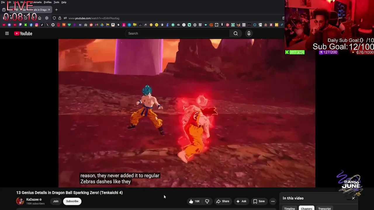Open the Profiles menu

click(x=48, y=2)
